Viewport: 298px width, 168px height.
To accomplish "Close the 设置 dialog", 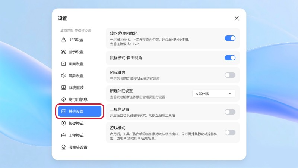I will point(237,18).
